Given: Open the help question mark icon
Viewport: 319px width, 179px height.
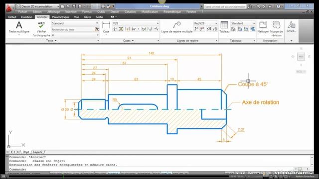Looking at the screenshot, I should (278, 6).
